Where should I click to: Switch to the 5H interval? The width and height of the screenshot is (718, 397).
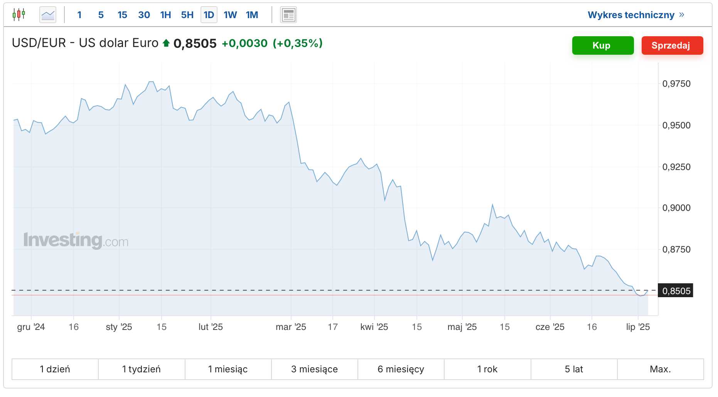pyautogui.click(x=187, y=15)
